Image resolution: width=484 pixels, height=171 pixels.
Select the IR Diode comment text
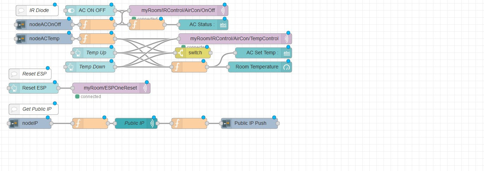pyautogui.click(x=39, y=10)
